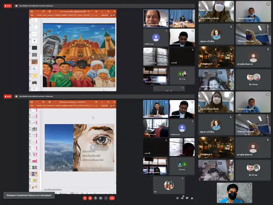Start slideshow from beginning in lower PowerPoint
This screenshot has height=205, width=273.
(x=49, y=102)
